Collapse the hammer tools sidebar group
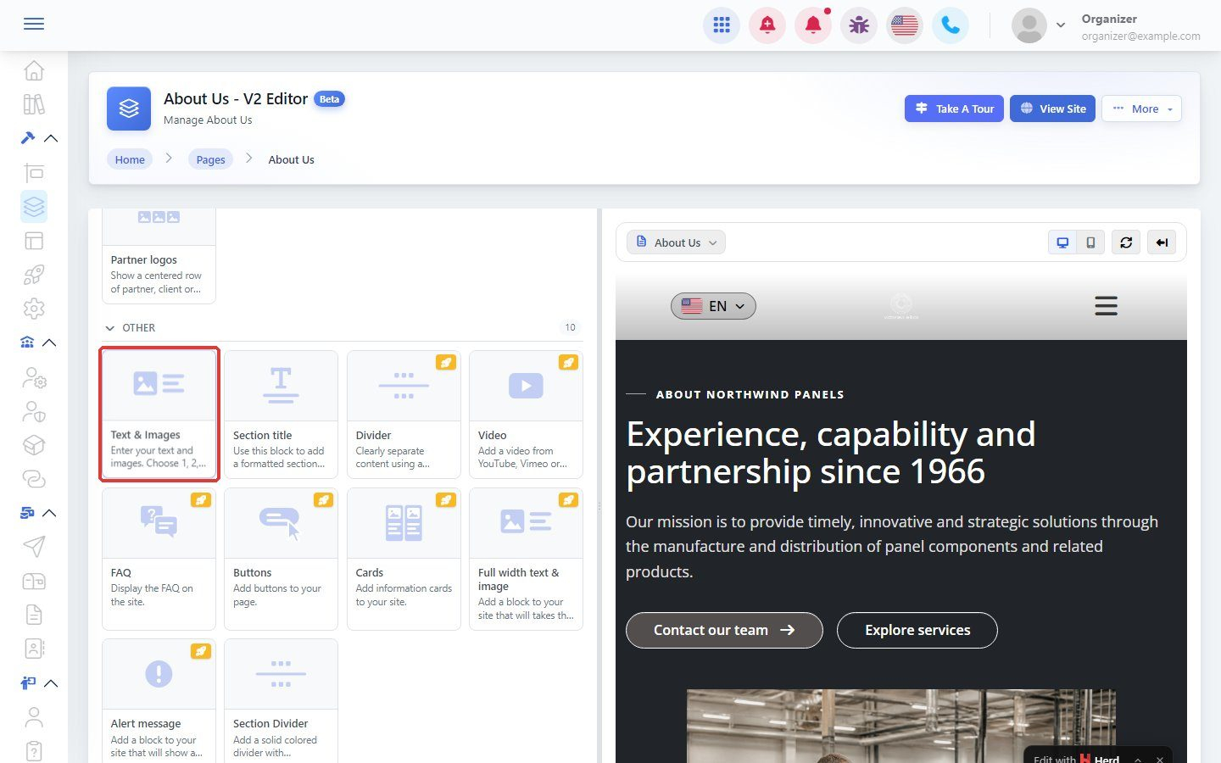This screenshot has height=763, width=1221. [39, 138]
